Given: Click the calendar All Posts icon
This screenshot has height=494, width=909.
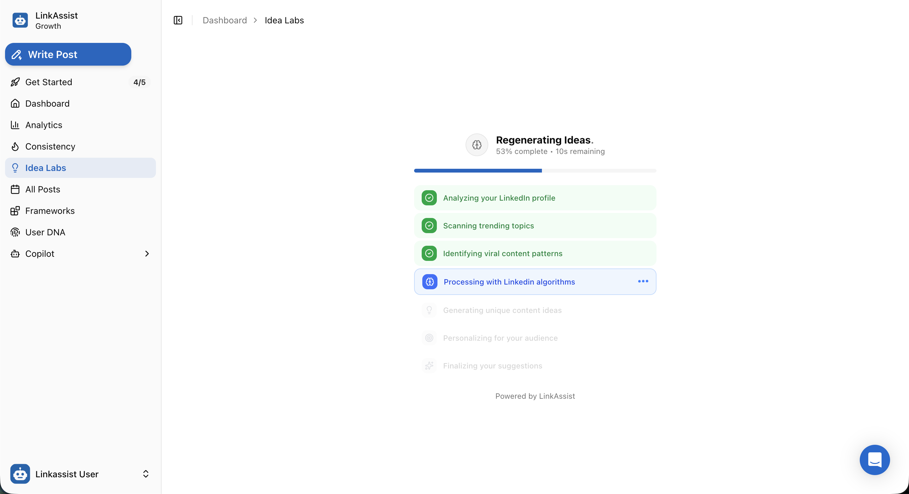Looking at the screenshot, I should click(15, 189).
